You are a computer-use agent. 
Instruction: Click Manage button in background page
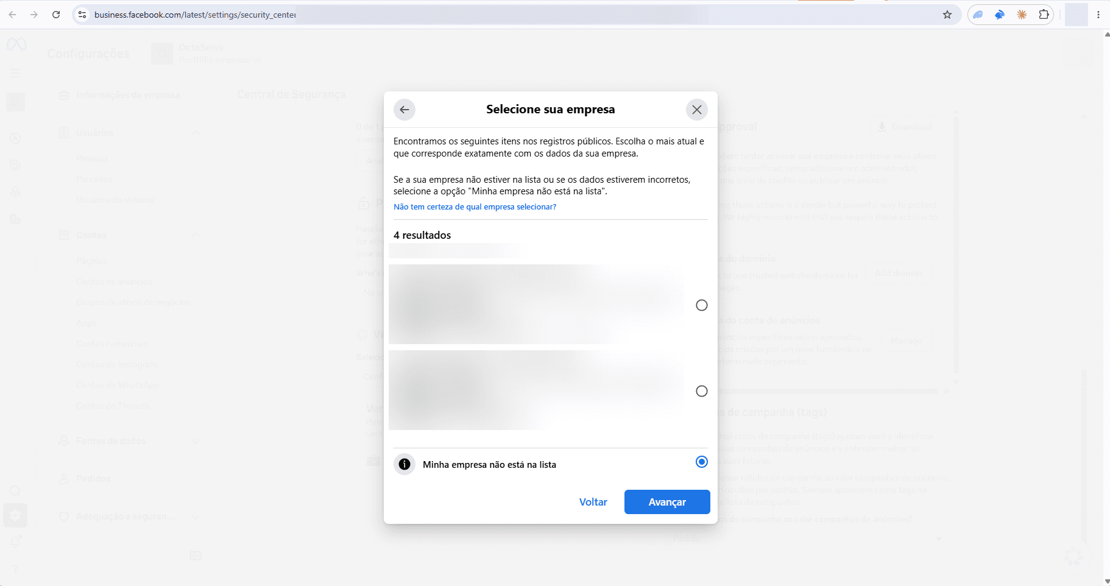click(906, 341)
